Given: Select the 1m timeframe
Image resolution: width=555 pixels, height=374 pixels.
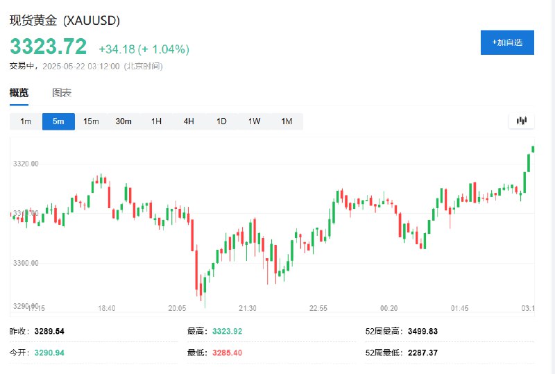Looking at the screenshot, I should 26,121.
